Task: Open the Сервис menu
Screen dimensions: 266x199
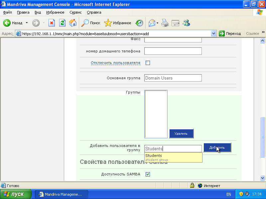Action: tap(75, 12)
